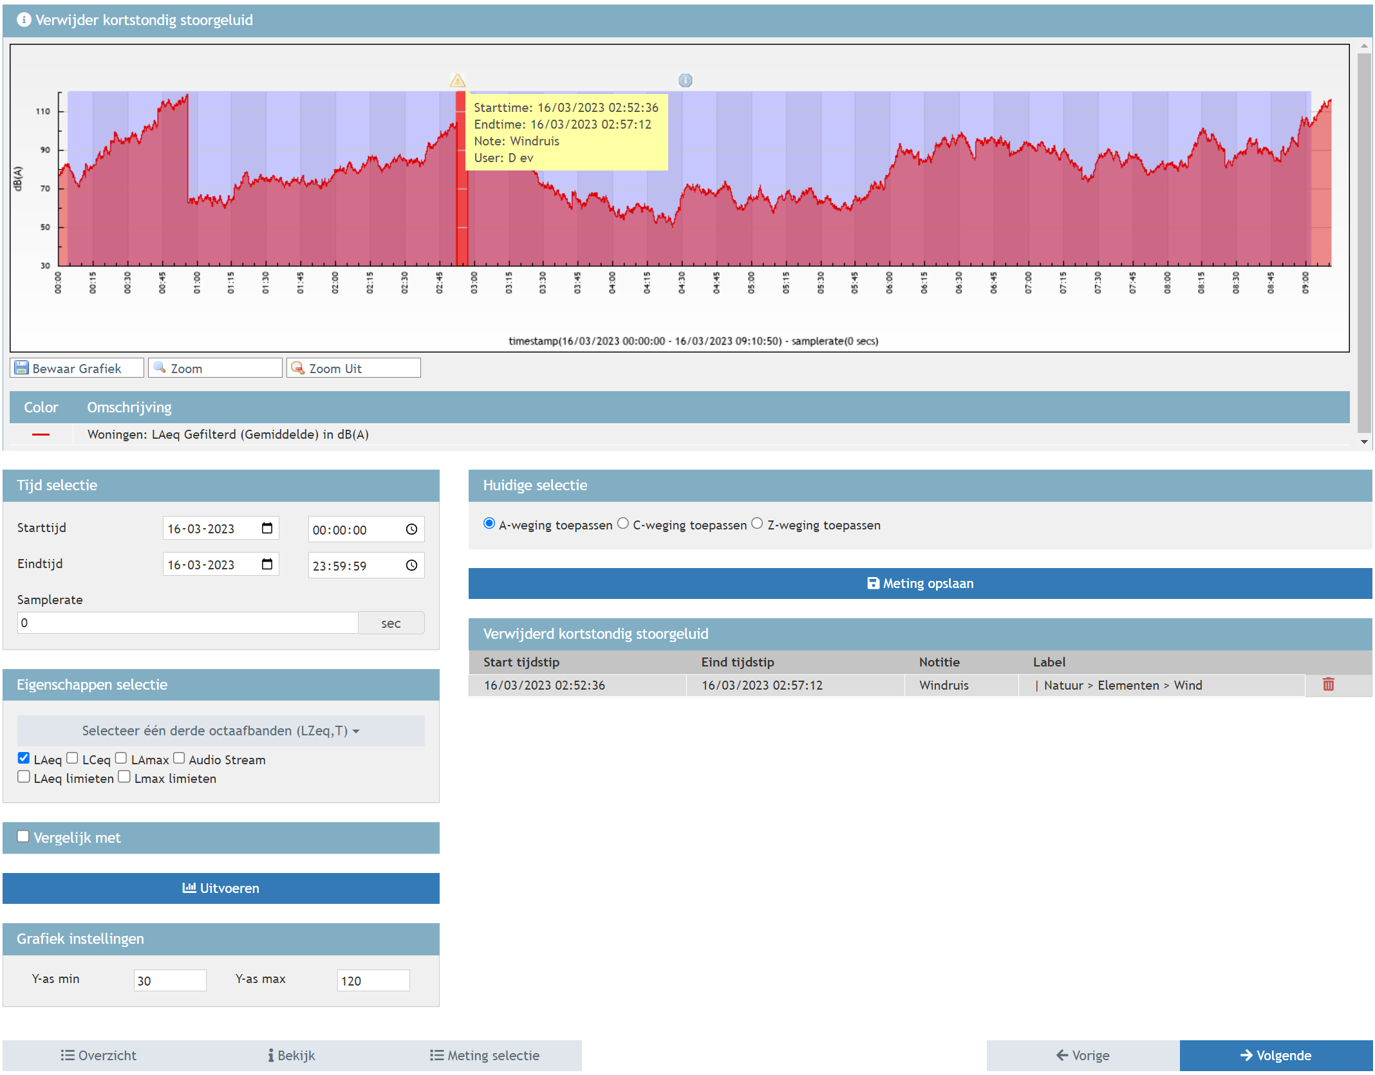The height and width of the screenshot is (1075, 1375).
Task: Expand the derde octaafbanden dropdown
Action: point(220,731)
